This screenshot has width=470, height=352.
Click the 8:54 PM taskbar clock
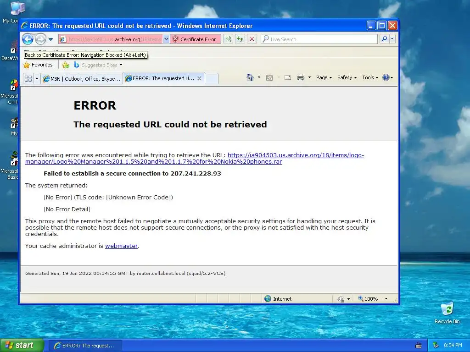click(453, 346)
